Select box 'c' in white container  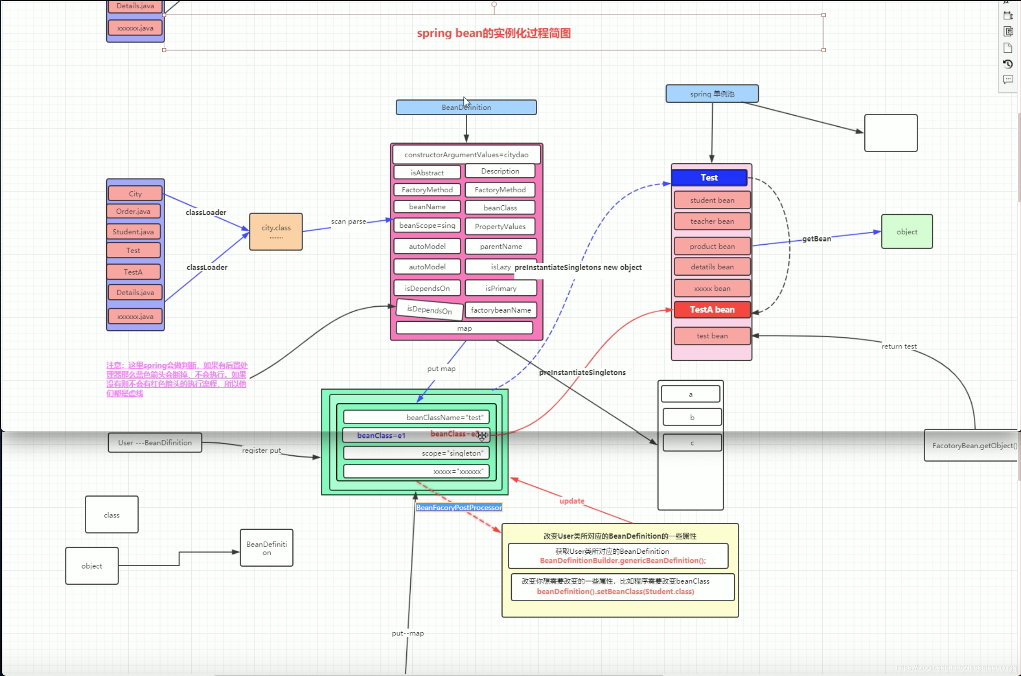point(692,443)
